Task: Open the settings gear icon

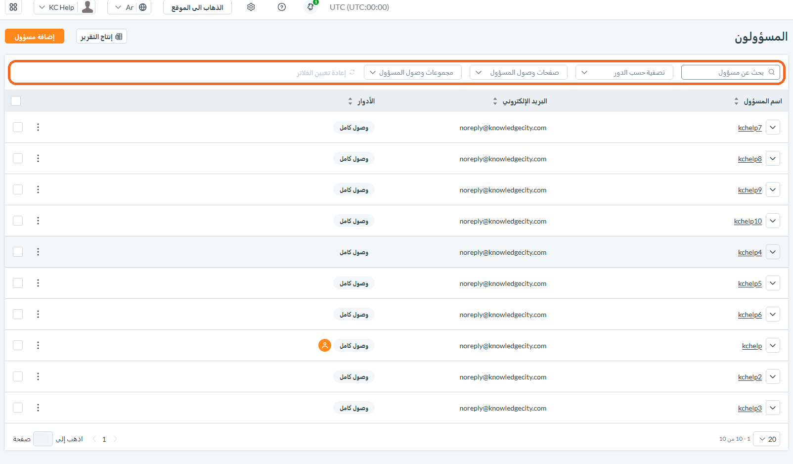Action: coord(251,7)
